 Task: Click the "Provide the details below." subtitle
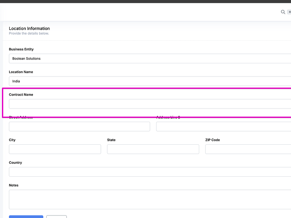(x=29, y=33)
